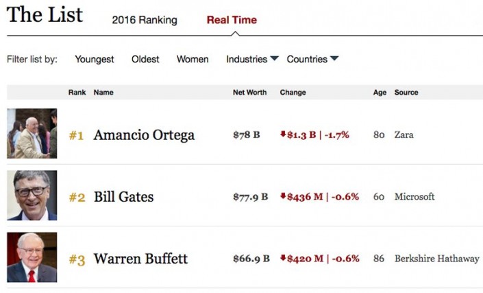483x293 pixels.
Task: Sort list by Net Worth column header
Action: (x=248, y=93)
